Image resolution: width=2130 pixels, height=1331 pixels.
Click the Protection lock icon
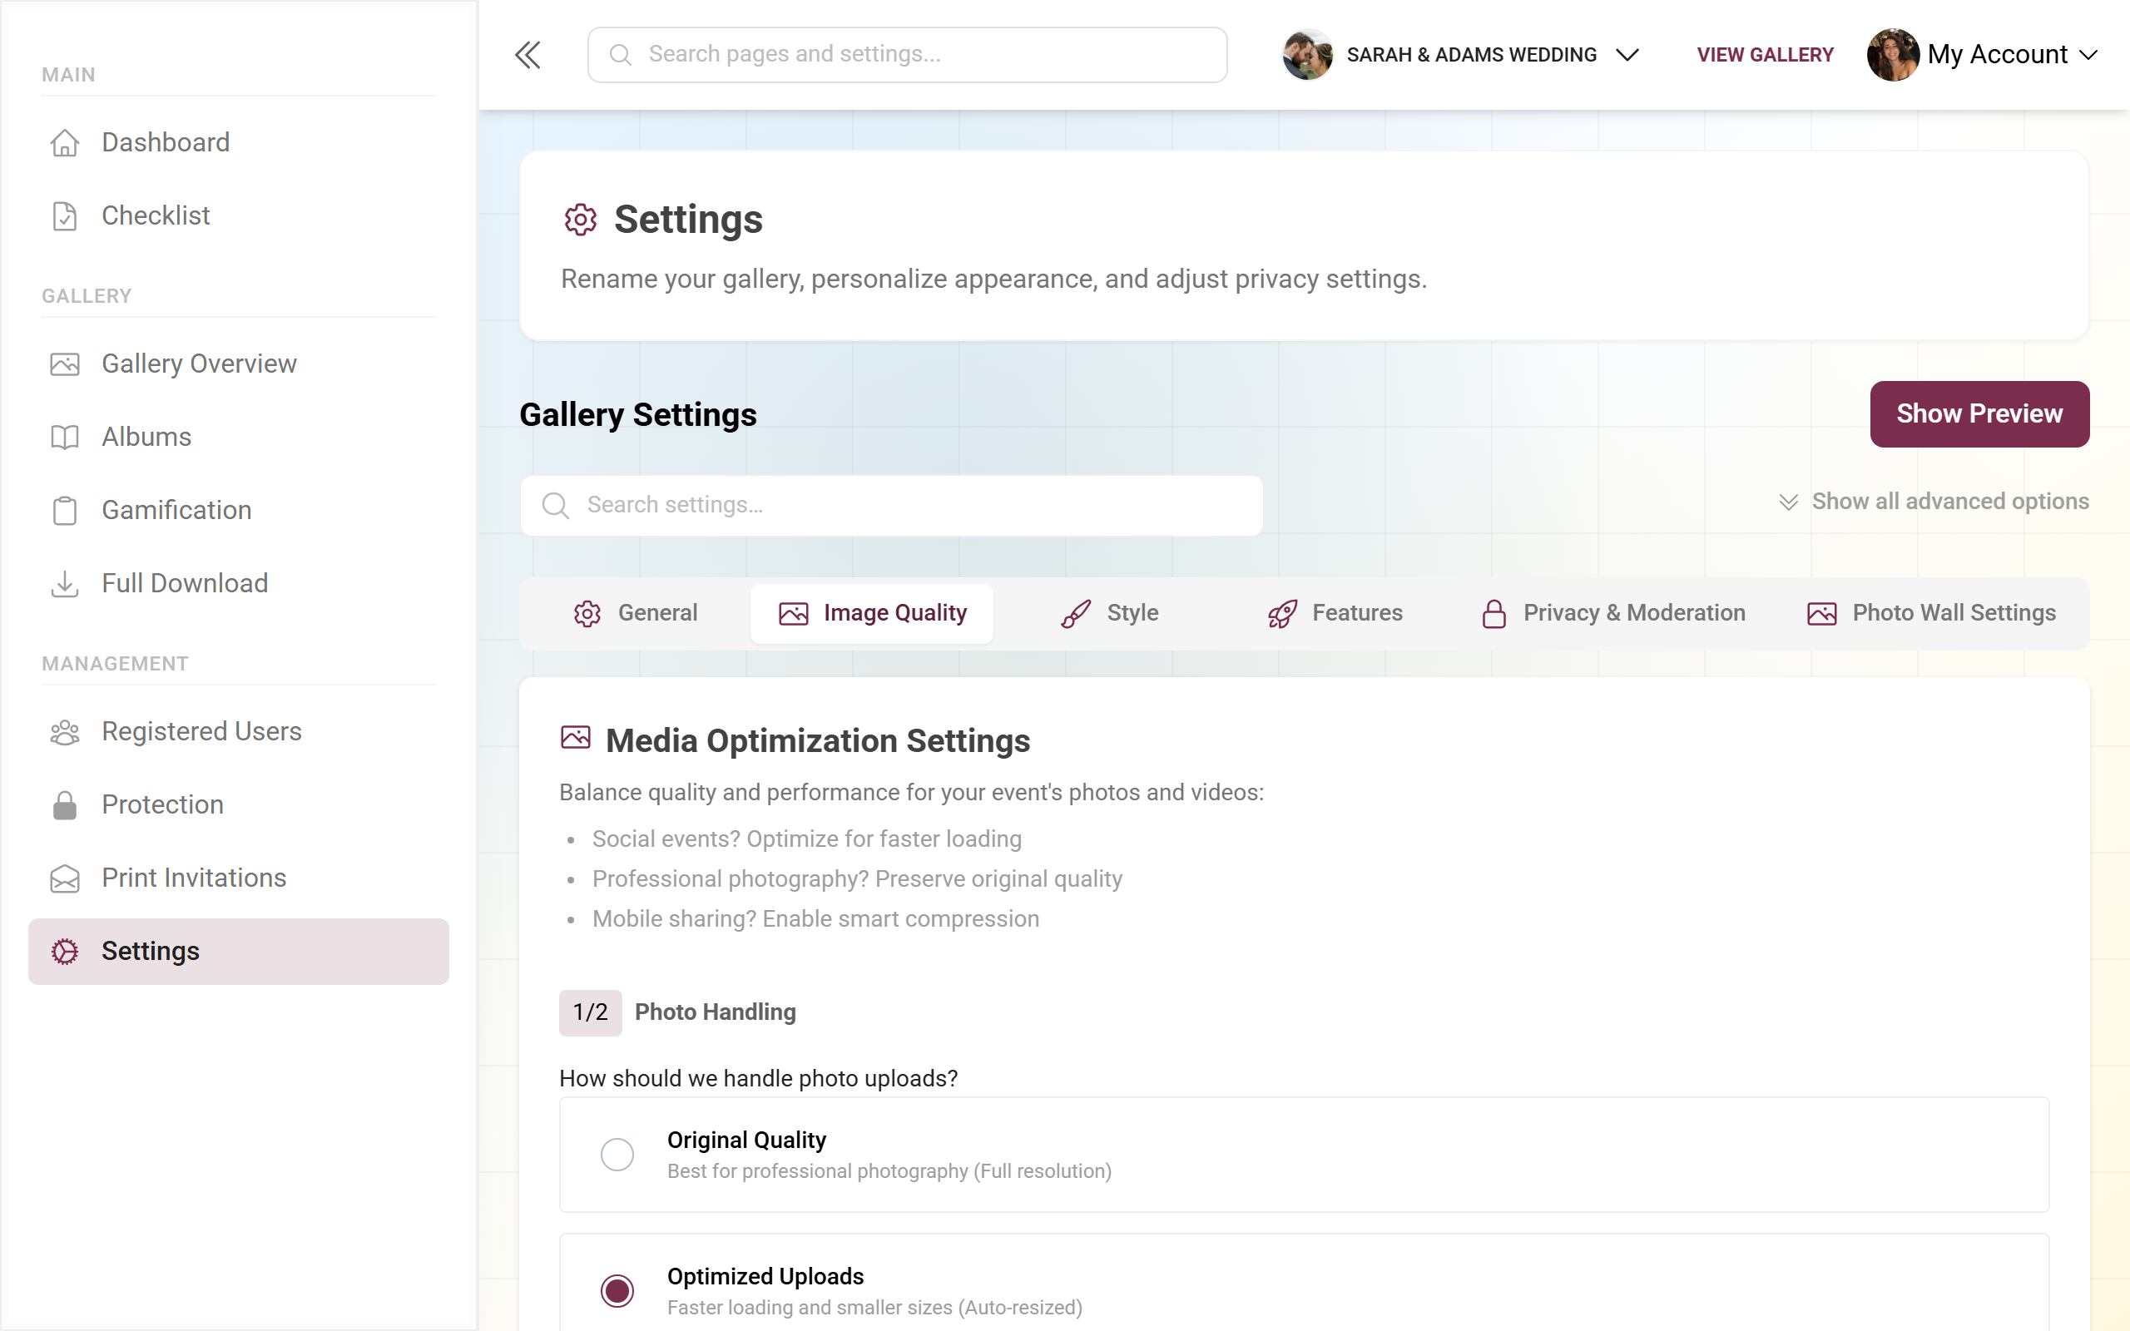coord(65,804)
